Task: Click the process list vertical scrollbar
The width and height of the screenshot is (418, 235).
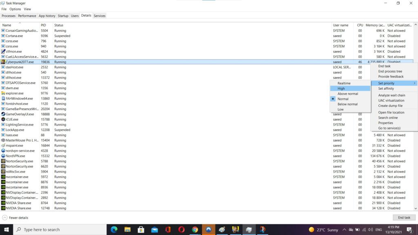Action: (416, 82)
